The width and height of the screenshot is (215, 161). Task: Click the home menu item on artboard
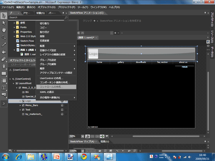coord(99,62)
